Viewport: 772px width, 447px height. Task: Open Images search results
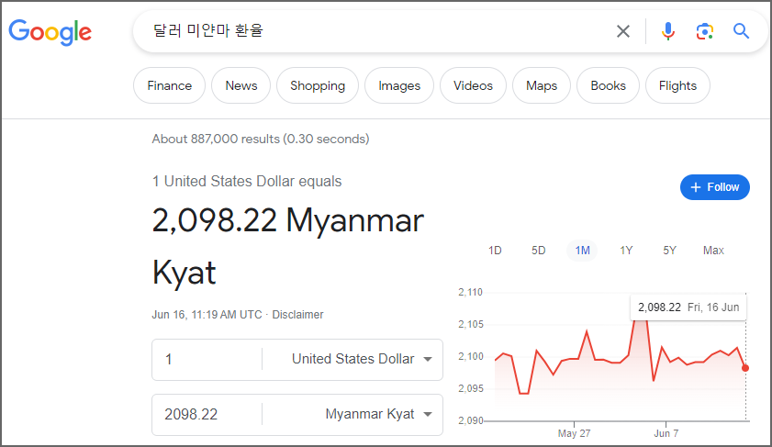(399, 85)
